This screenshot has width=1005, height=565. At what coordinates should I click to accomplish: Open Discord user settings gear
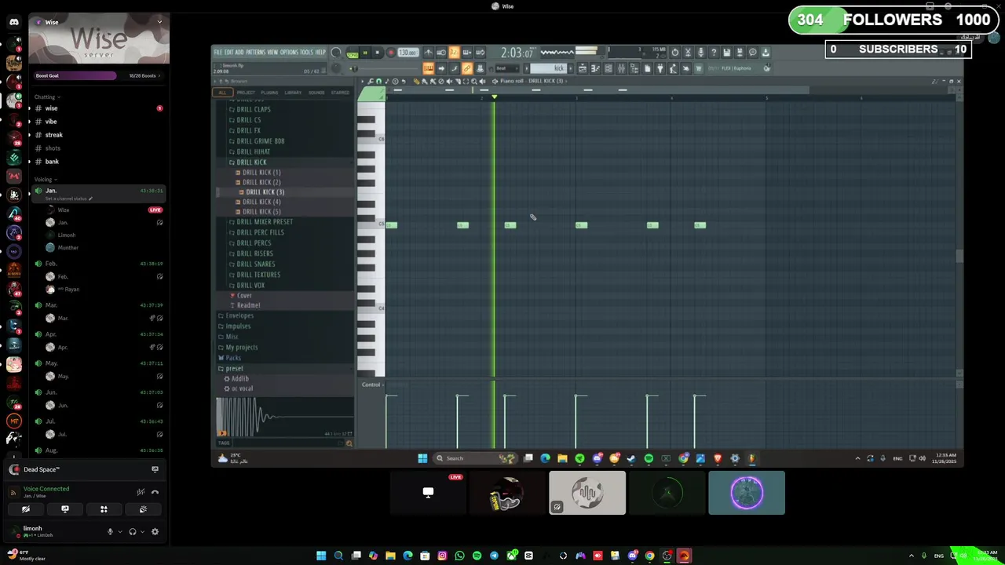[155, 531]
